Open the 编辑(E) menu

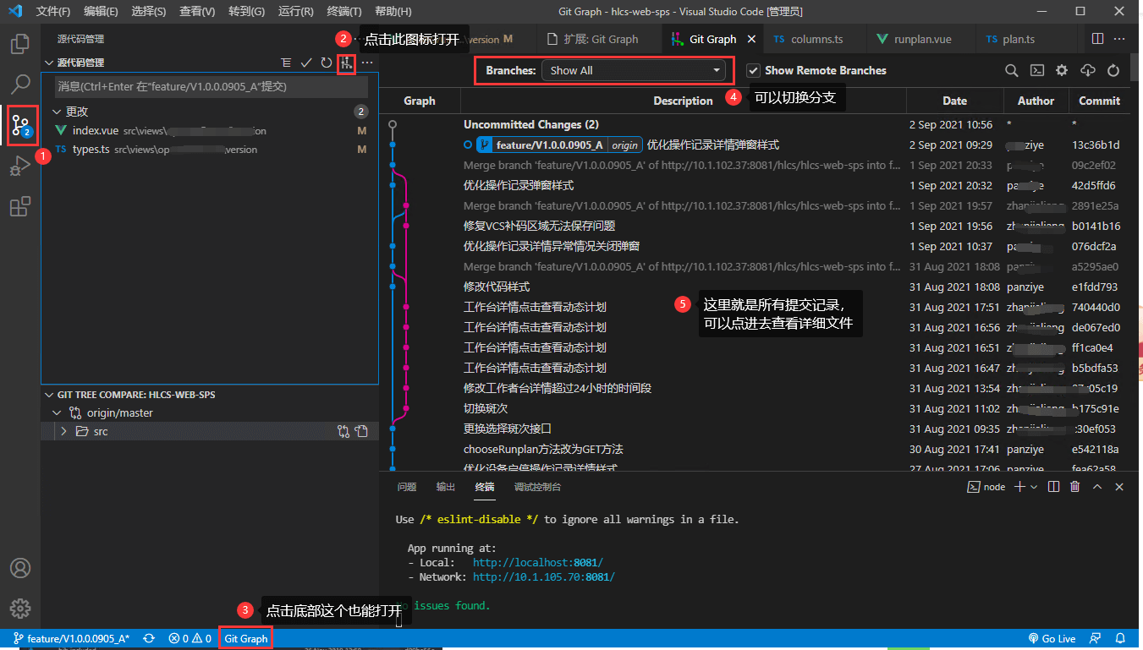(x=102, y=12)
